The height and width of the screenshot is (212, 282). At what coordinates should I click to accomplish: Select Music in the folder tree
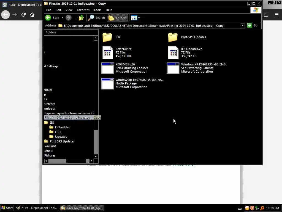(48, 151)
